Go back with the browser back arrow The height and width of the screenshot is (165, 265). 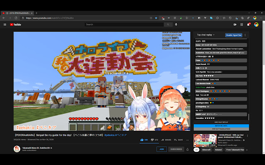[x=4, y=18]
